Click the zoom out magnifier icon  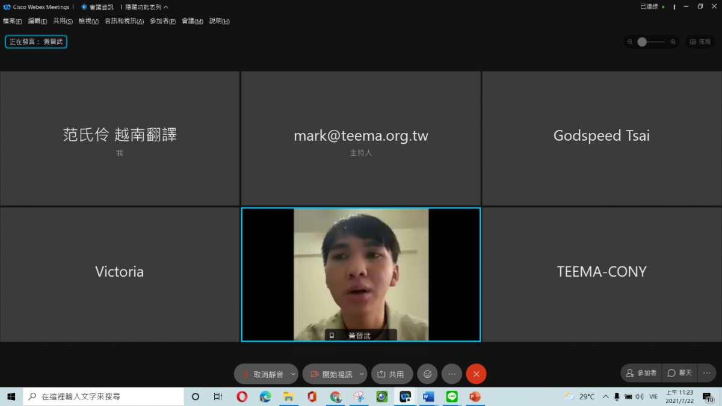pos(630,42)
